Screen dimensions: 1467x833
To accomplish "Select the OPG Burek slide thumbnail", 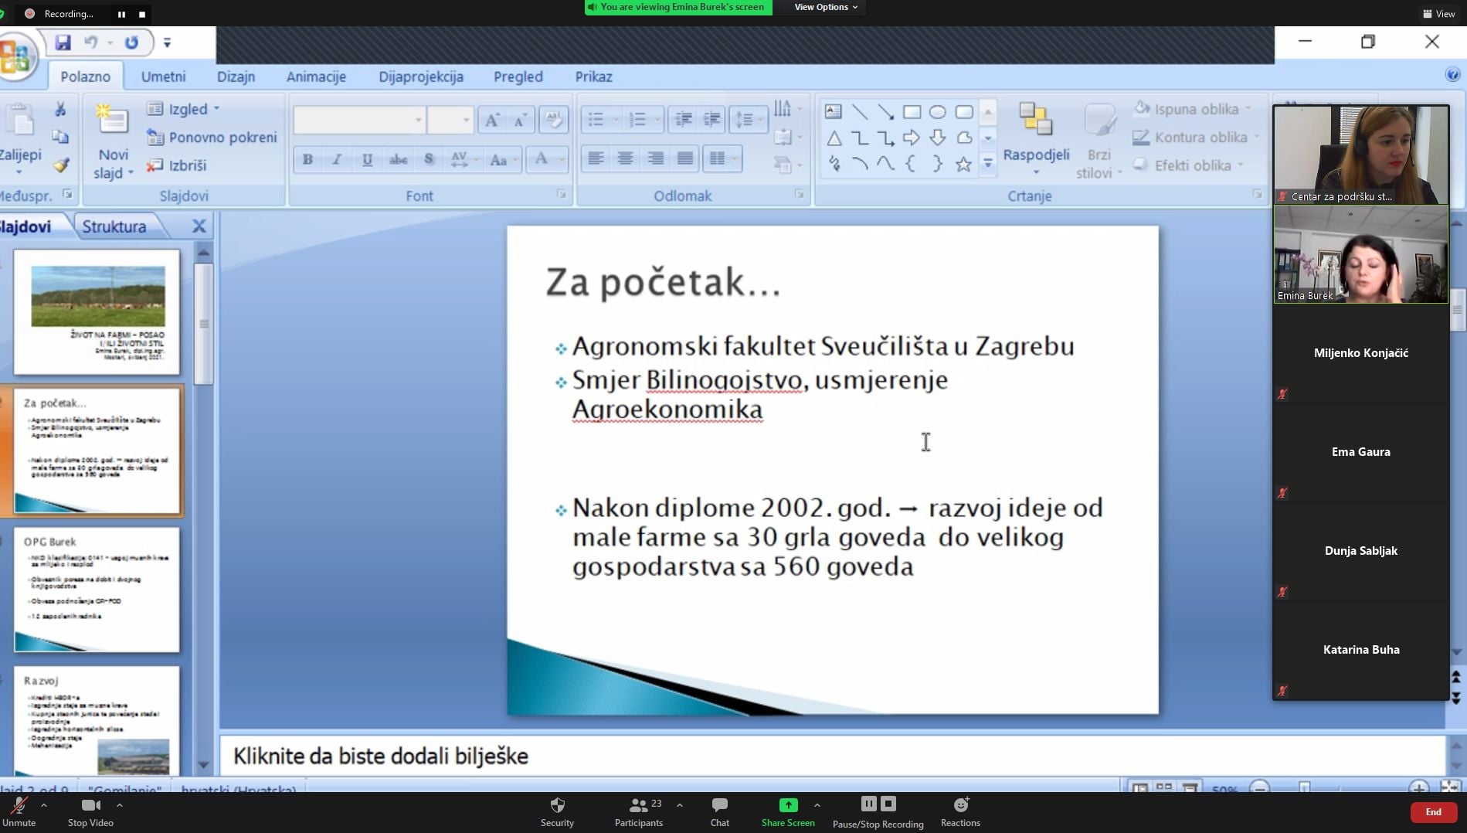I will [97, 590].
